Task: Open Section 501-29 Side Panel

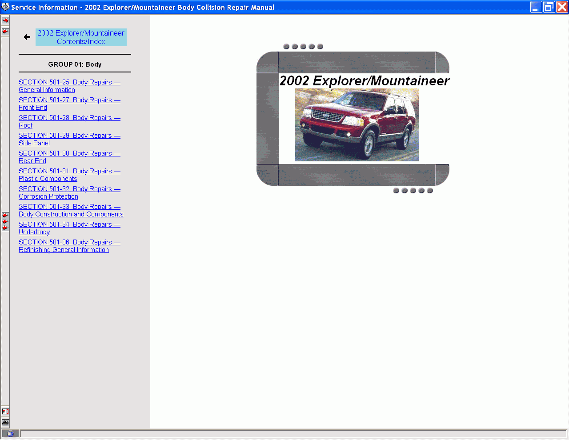Action: (x=69, y=140)
